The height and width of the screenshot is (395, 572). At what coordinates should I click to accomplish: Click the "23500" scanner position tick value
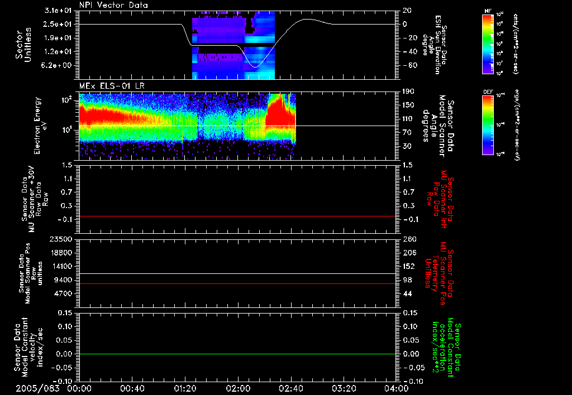pos(60,239)
